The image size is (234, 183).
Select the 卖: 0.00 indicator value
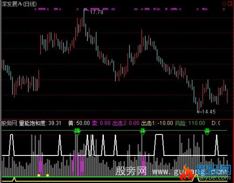[x=101, y=123]
